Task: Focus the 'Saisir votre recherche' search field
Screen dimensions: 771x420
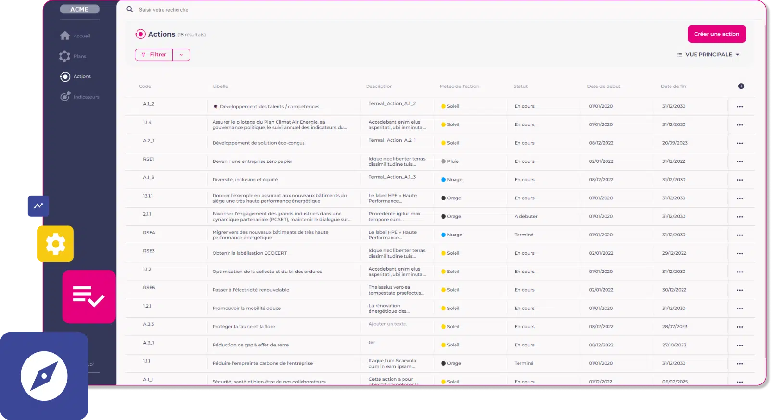Action: click(164, 10)
